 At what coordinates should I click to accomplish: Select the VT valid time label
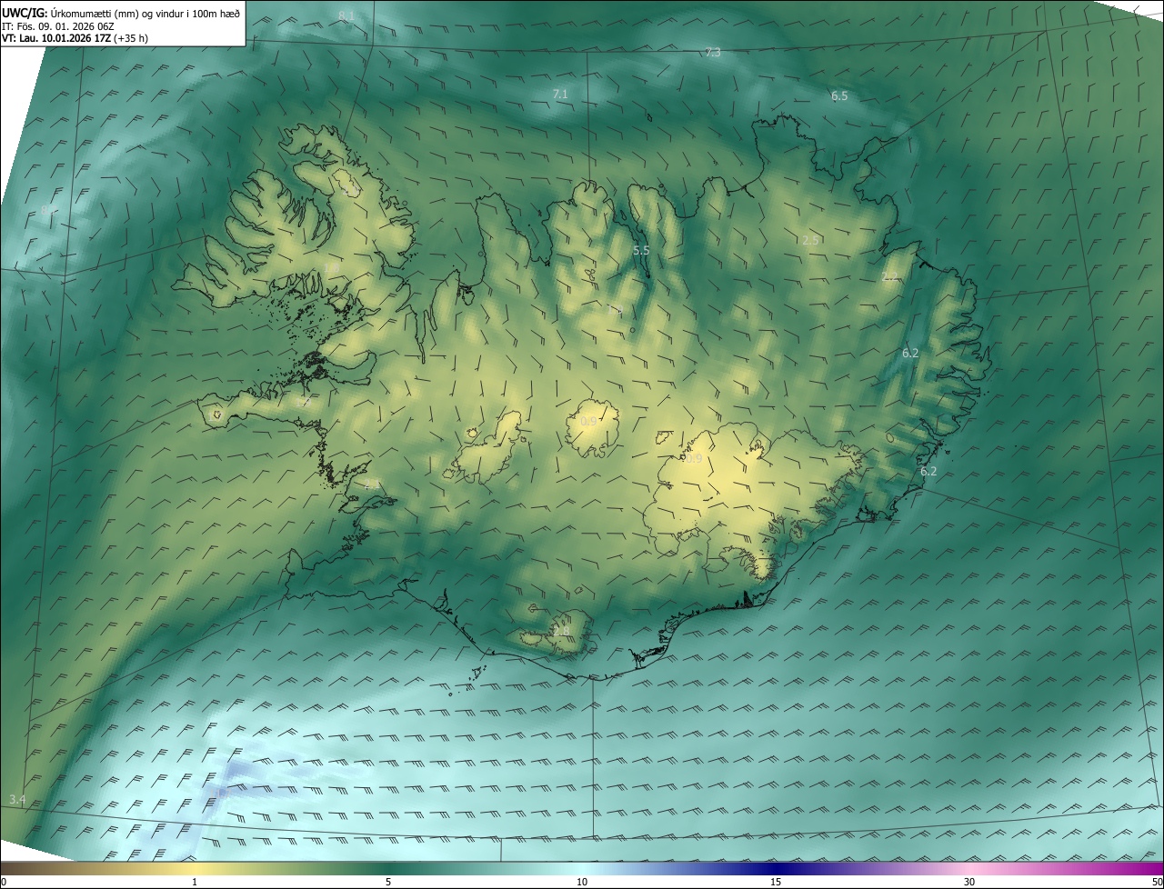click(x=75, y=38)
